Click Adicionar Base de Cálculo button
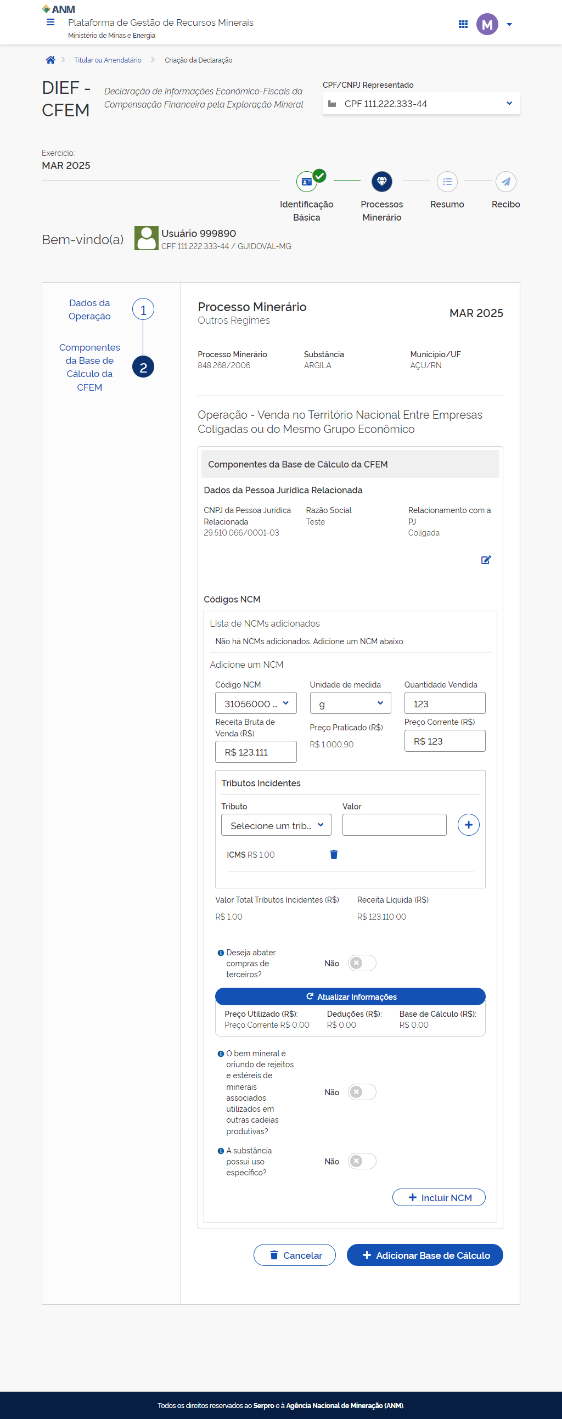The width and height of the screenshot is (562, 1419). click(x=424, y=1255)
